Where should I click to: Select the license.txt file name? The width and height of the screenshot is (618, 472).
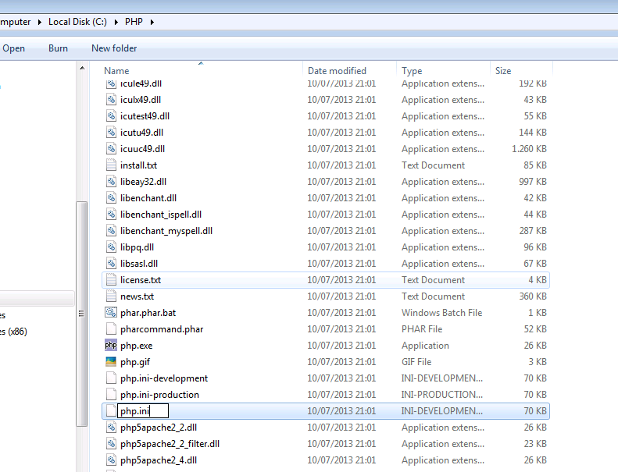point(141,280)
